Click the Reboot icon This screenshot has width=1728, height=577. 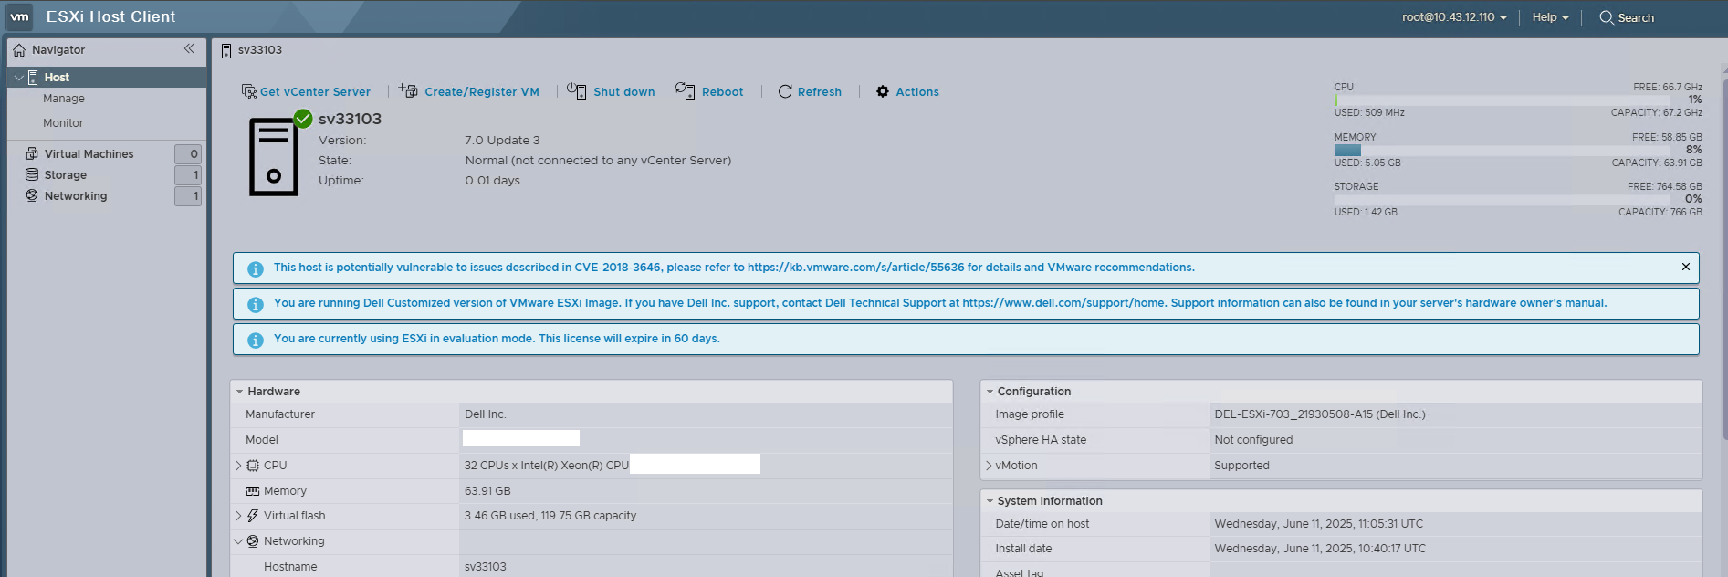685,90
